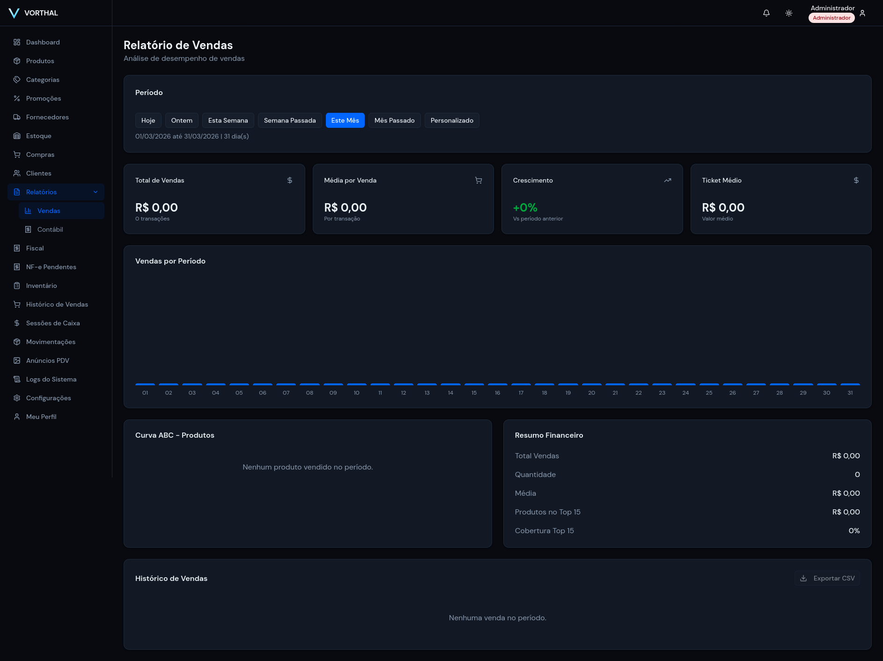Click the notifications bell icon
The height and width of the screenshot is (661, 883).
[766, 13]
